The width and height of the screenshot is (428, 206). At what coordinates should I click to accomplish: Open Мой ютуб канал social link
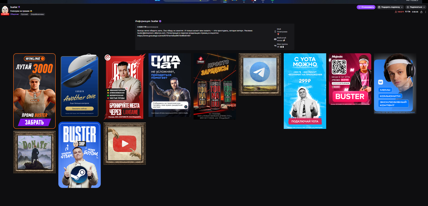point(280,39)
